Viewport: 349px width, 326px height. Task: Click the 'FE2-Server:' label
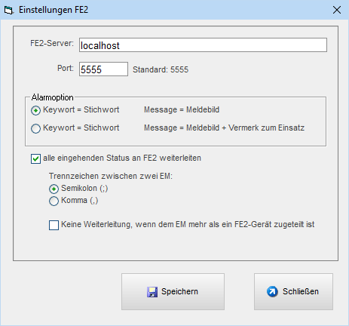coord(52,43)
